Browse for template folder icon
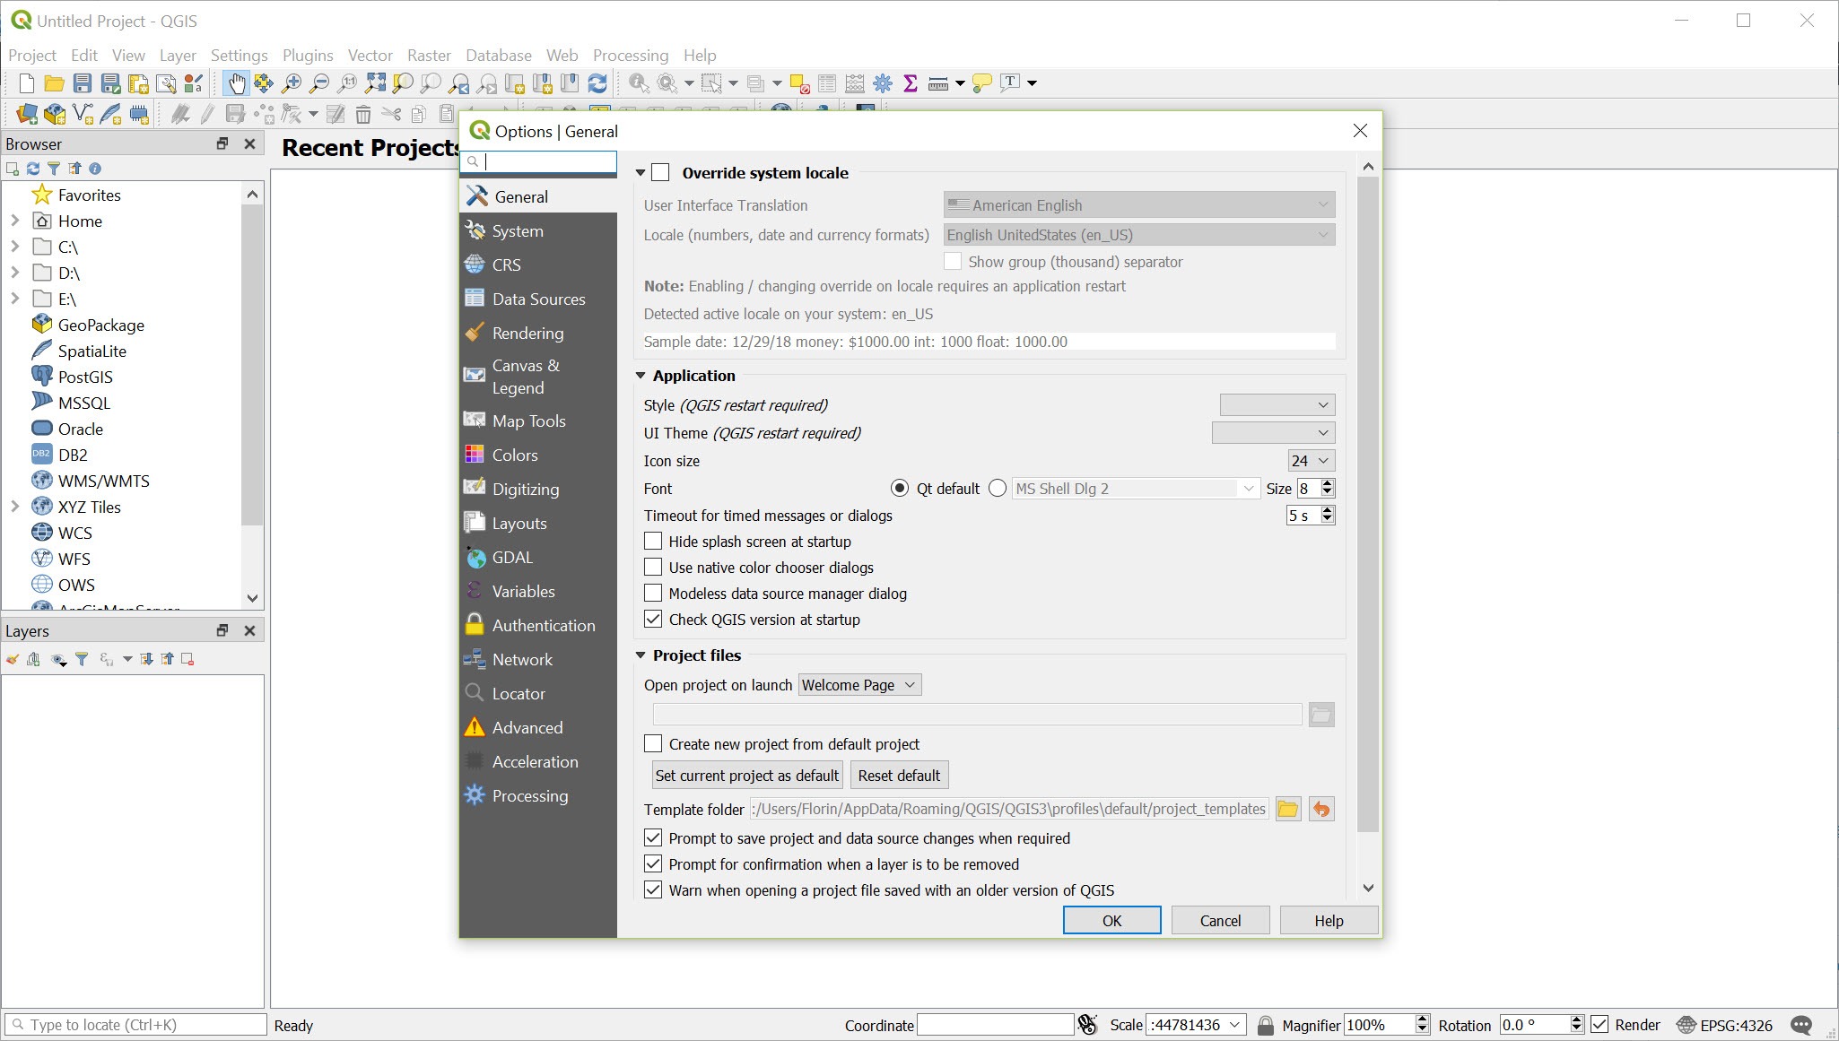 (1288, 809)
